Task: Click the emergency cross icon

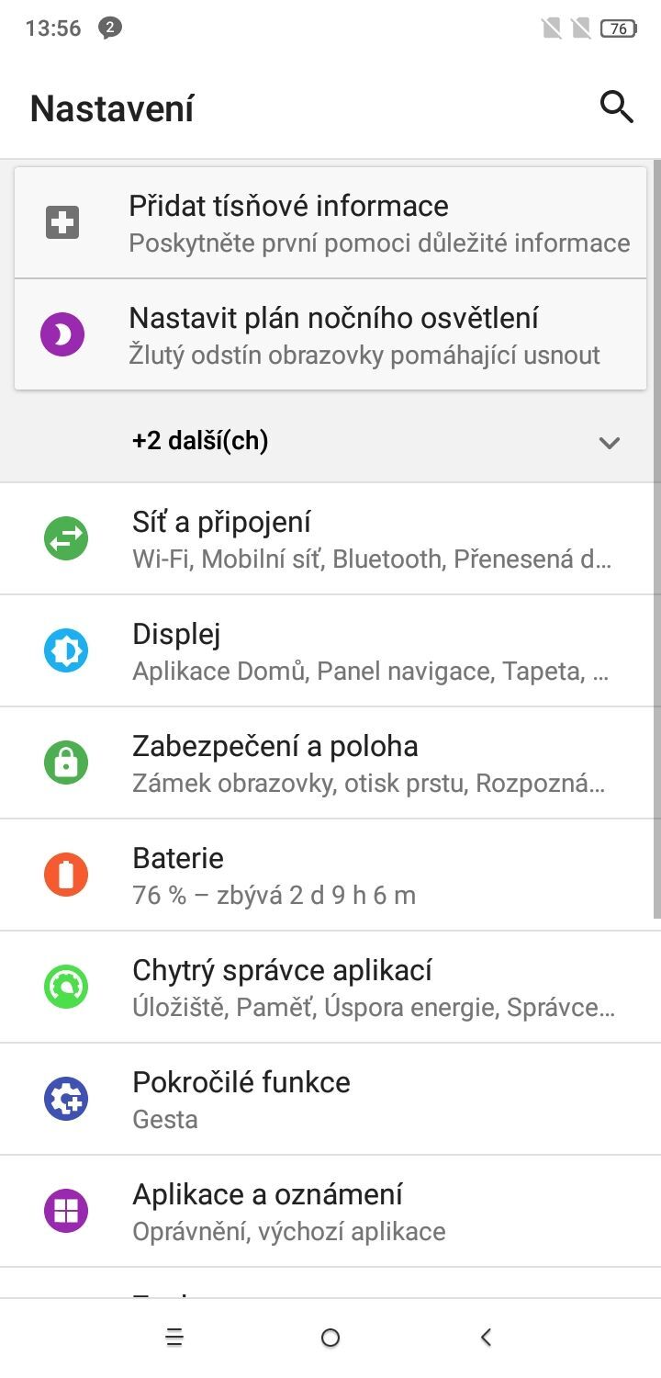Action: click(x=62, y=221)
